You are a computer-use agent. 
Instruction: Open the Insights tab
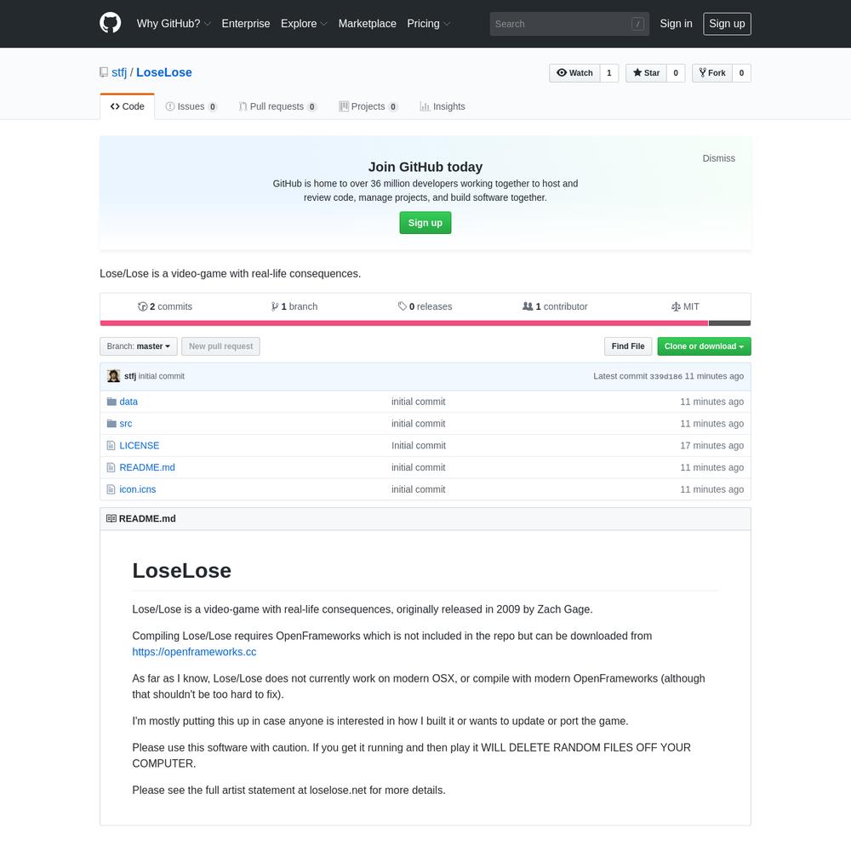tap(443, 106)
